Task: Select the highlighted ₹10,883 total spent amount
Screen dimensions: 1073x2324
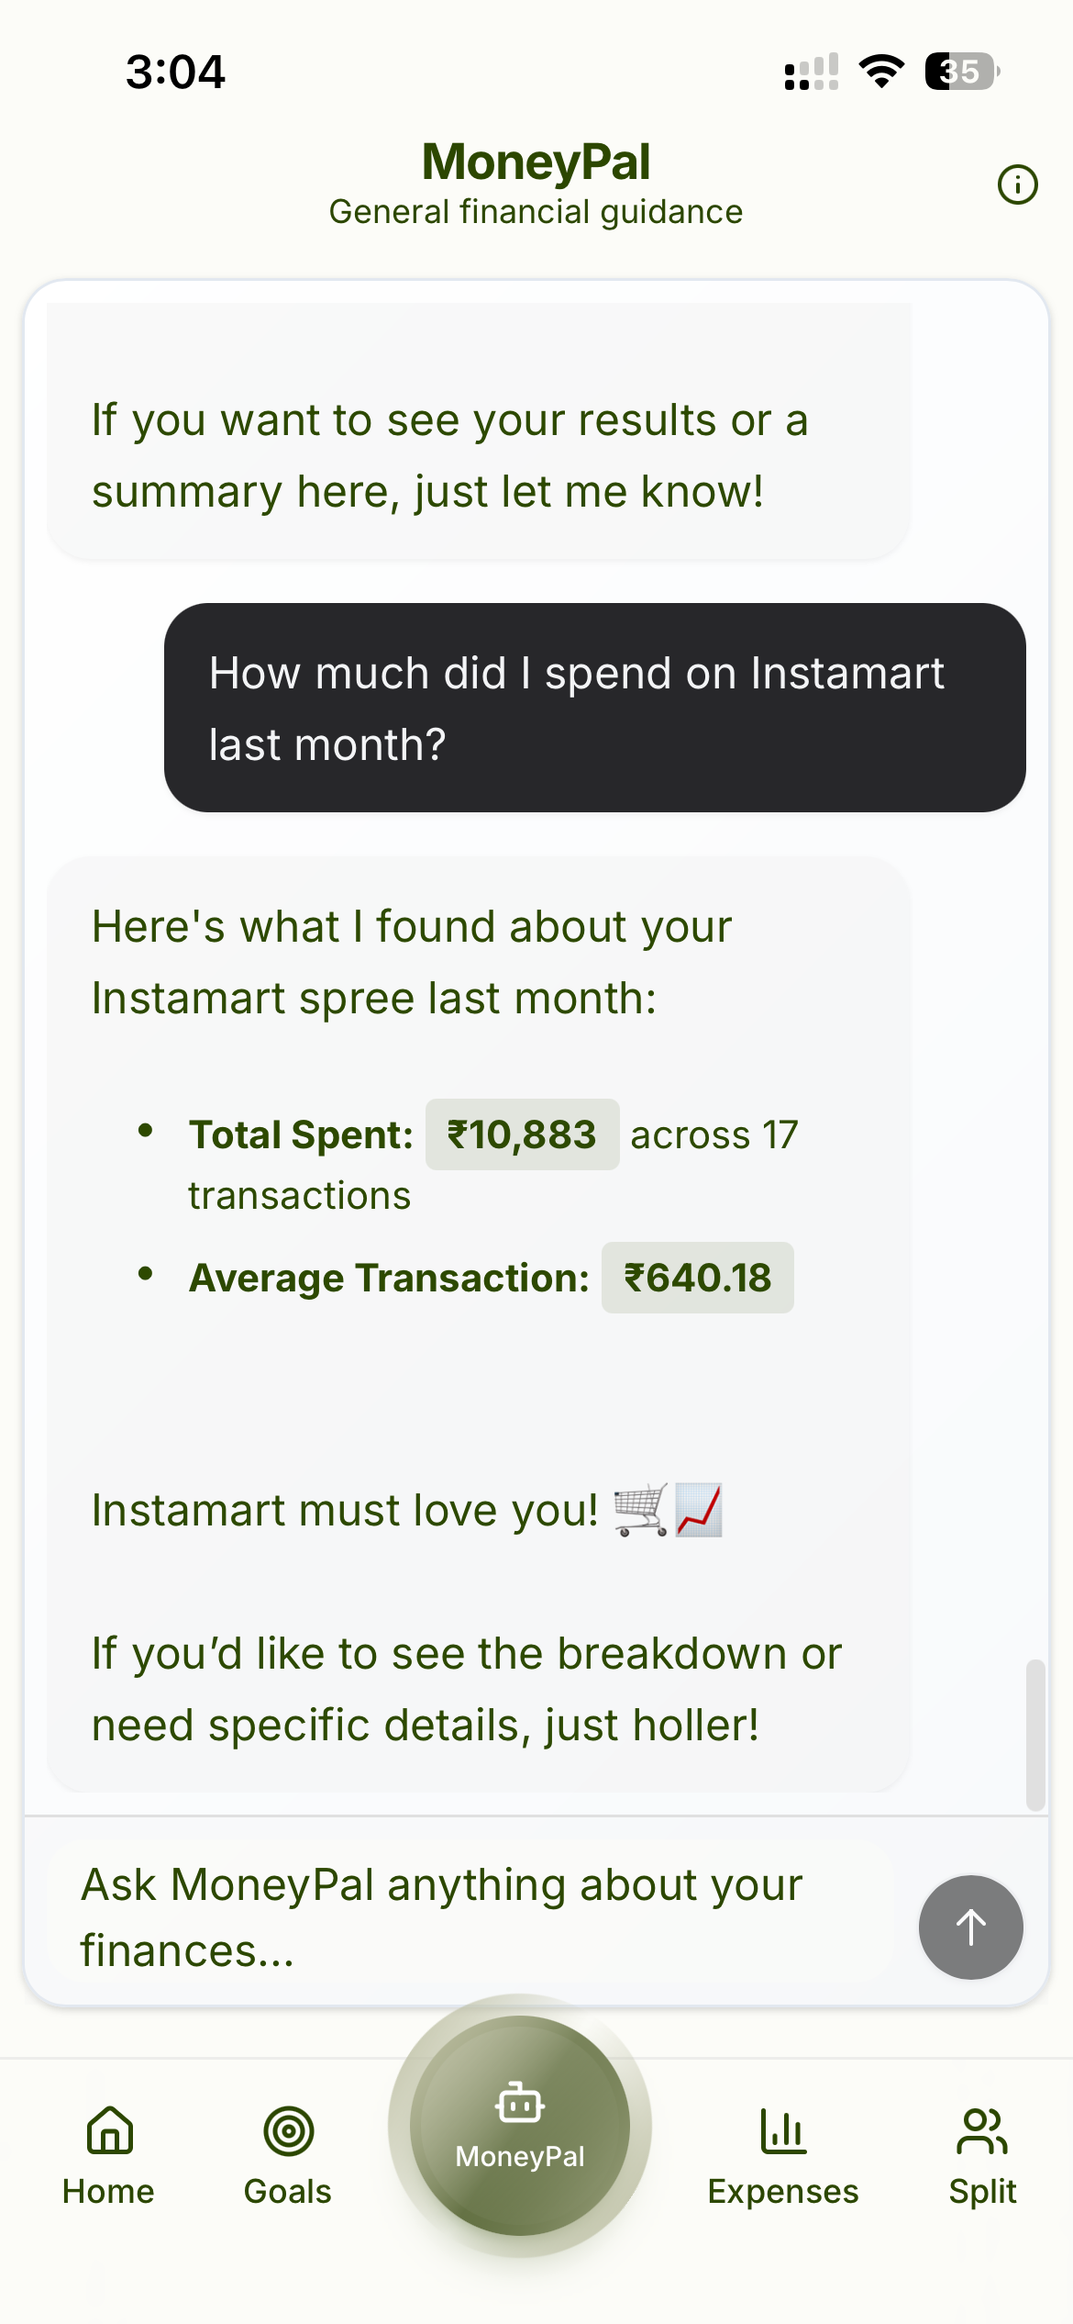Action: pyautogui.click(x=522, y=1134)
